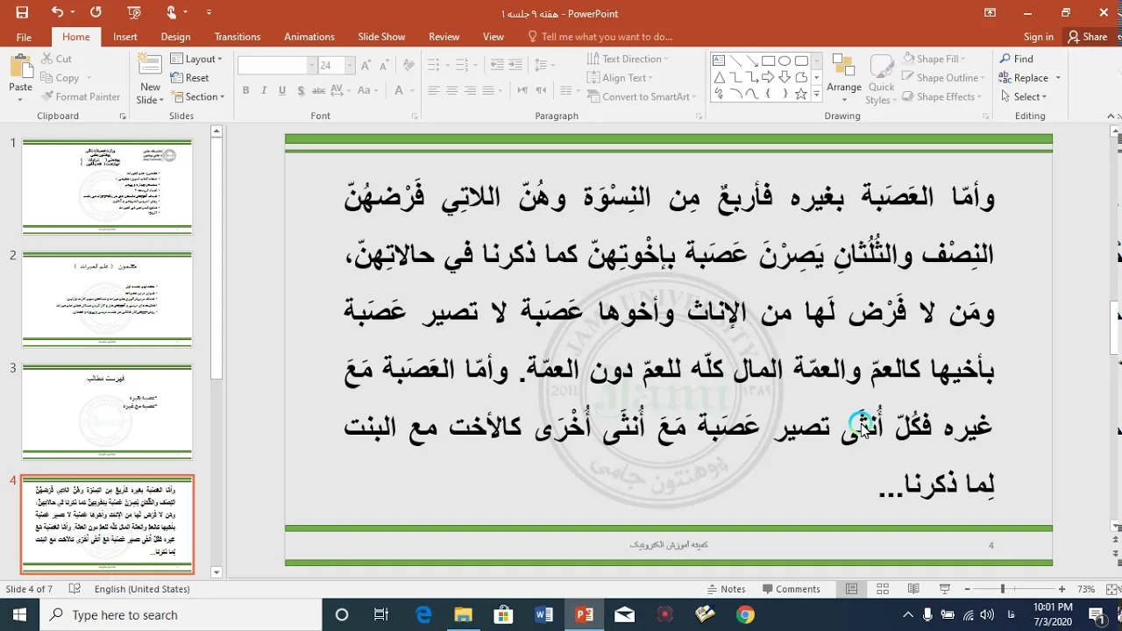The width and height of the screenshot is (1122, 631).
Task: Open Comments from the status bar
Action: point(790,589)
